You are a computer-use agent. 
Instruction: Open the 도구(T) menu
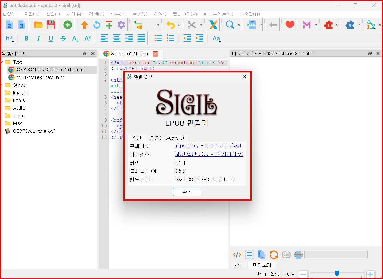118,14
